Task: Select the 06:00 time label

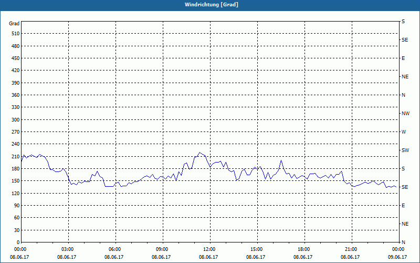Action: coord(114,249)
